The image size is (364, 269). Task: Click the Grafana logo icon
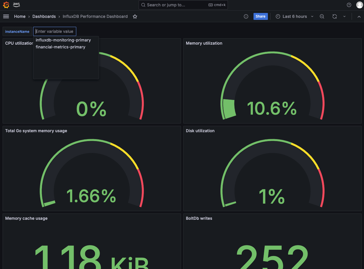click(6, 5)
